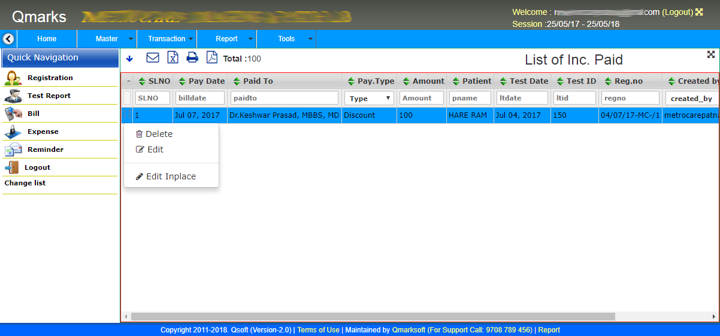The image size is (720, 336).
Task: Click the horizontal scrollbar thumb
Action: tap(373, 316)
